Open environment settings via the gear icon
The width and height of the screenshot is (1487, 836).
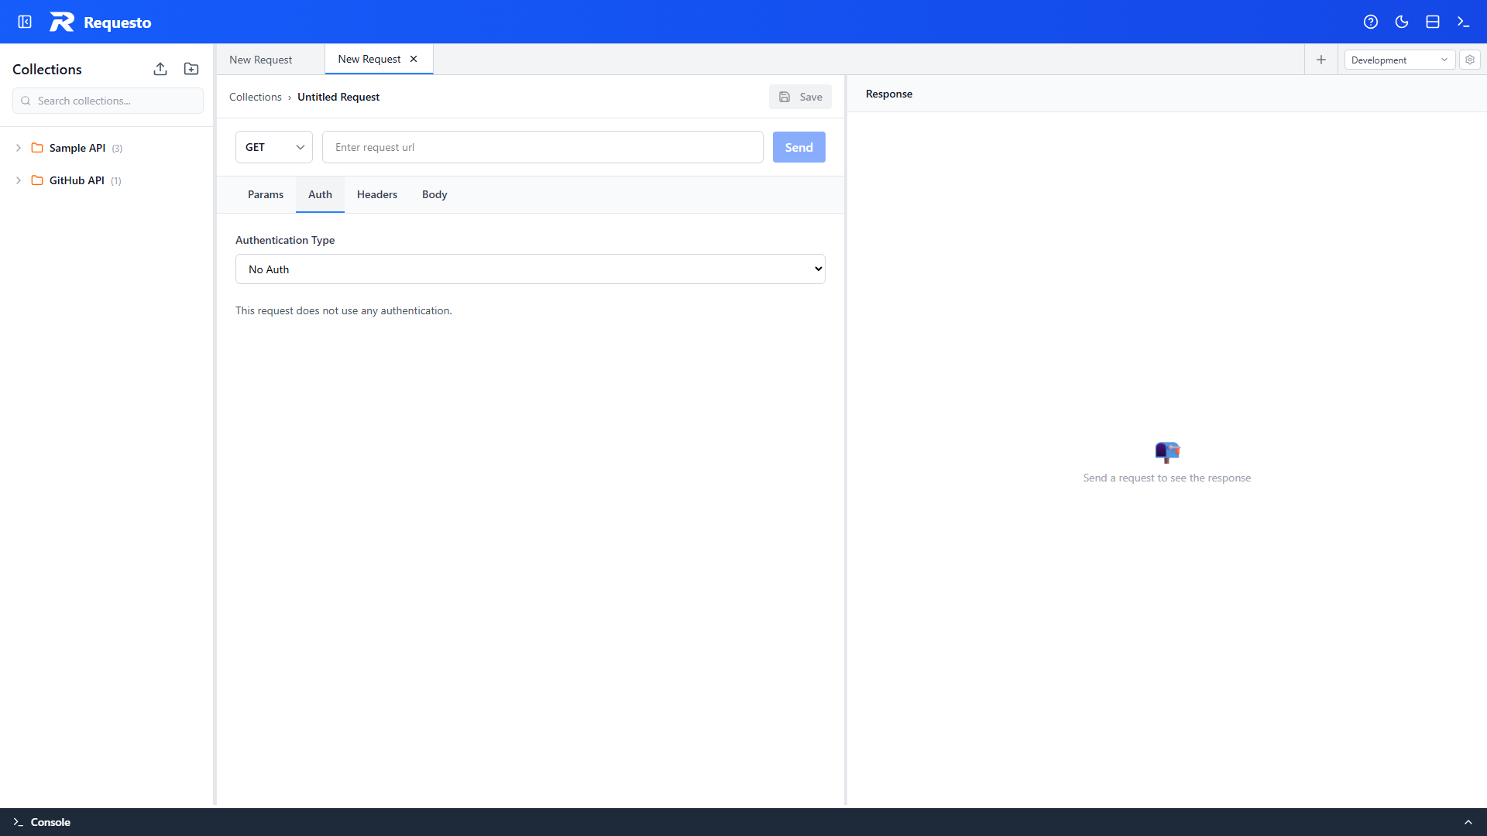[1469, 60]
